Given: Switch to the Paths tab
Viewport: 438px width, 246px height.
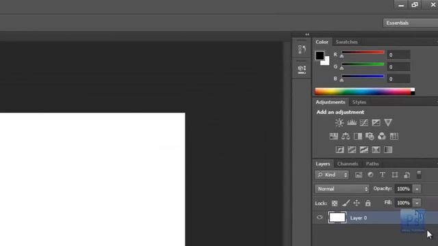Looking at the screenshot, I should [x=372, y=164].
